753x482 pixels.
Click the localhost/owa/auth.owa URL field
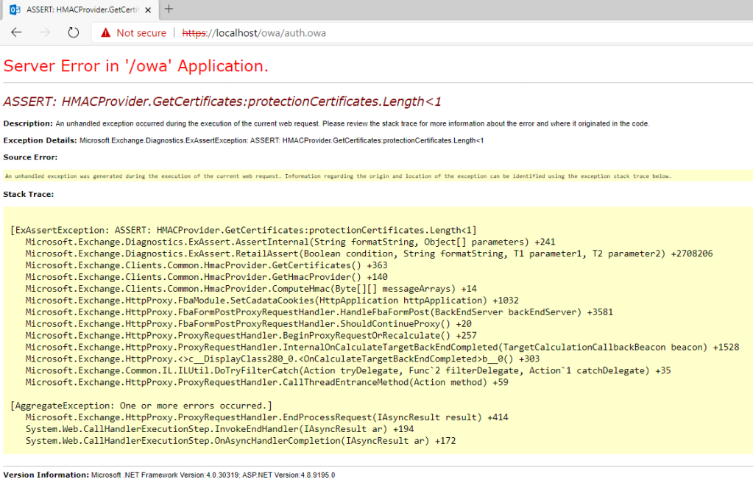click(254, 32)
